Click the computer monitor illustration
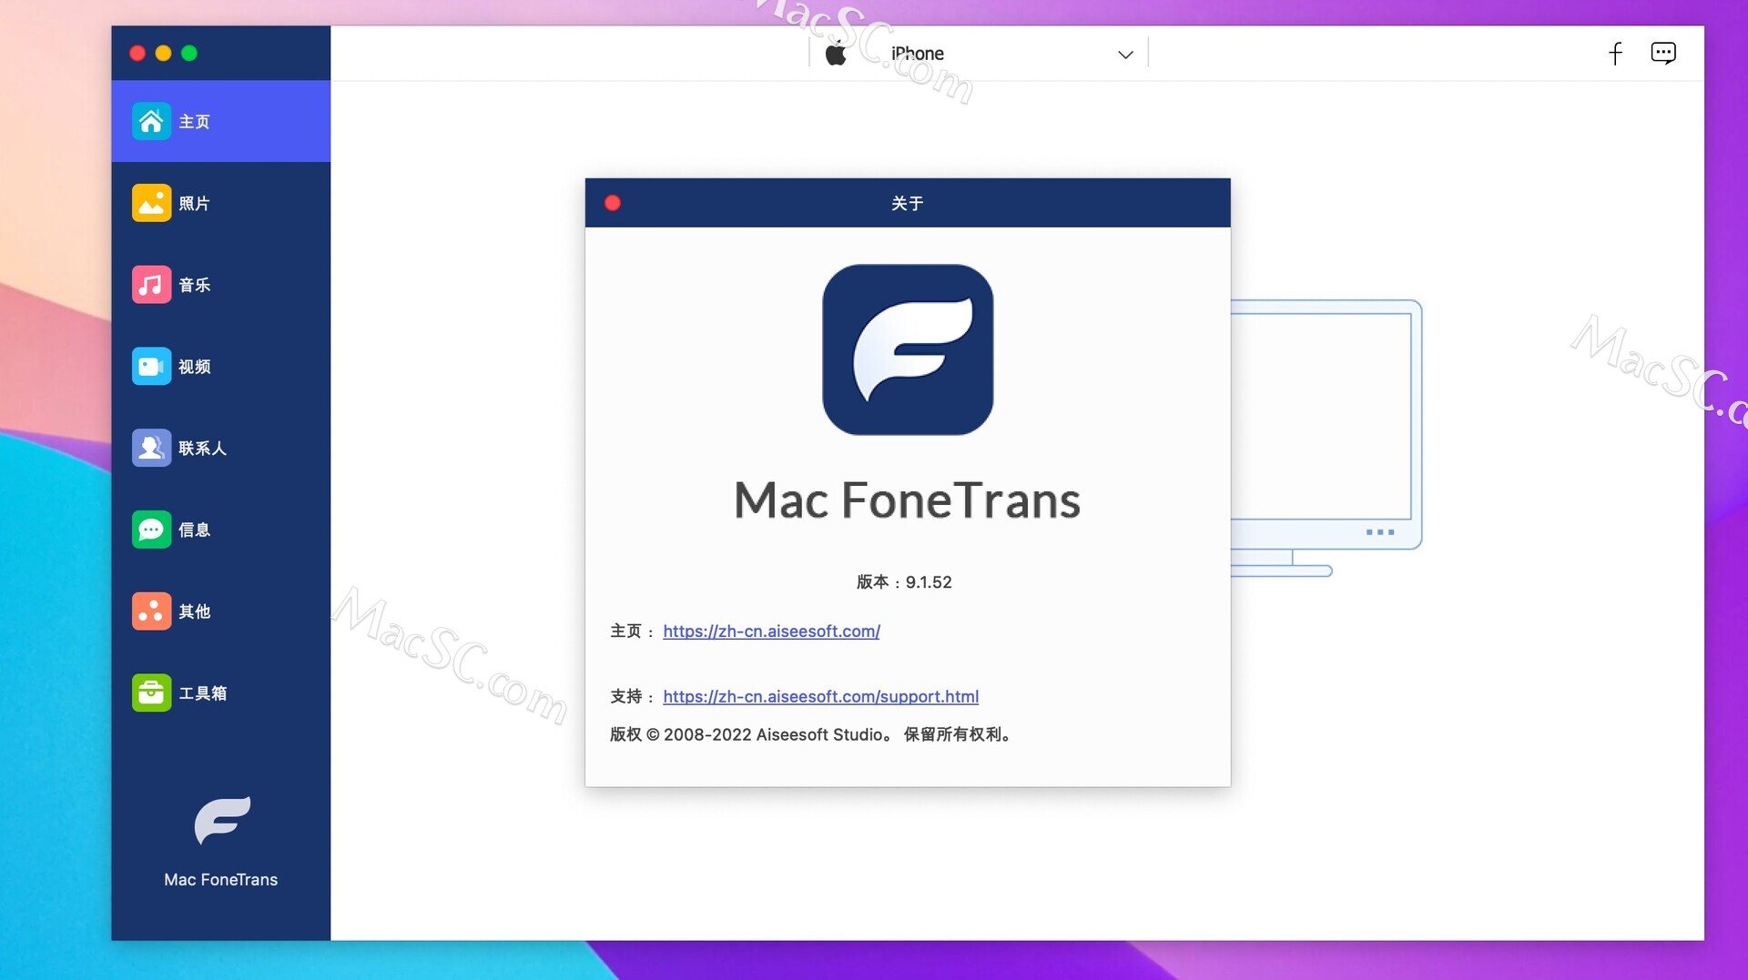 click(x=1326, y=438)
